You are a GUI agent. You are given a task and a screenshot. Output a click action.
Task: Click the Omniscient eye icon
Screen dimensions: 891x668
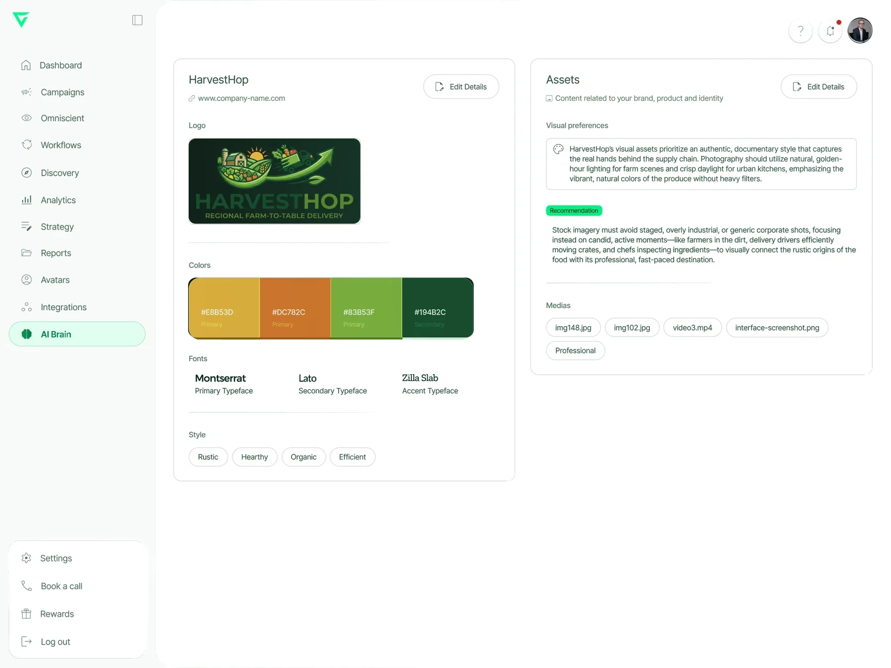coord(27,118)
